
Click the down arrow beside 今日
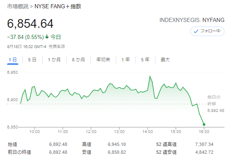[x=47, y=36]
